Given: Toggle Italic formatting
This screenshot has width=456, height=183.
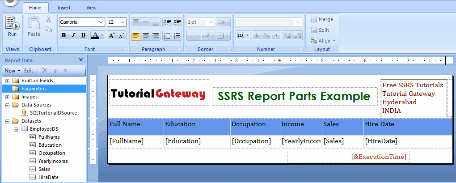Looking at the screenshot, I should 74,35.
